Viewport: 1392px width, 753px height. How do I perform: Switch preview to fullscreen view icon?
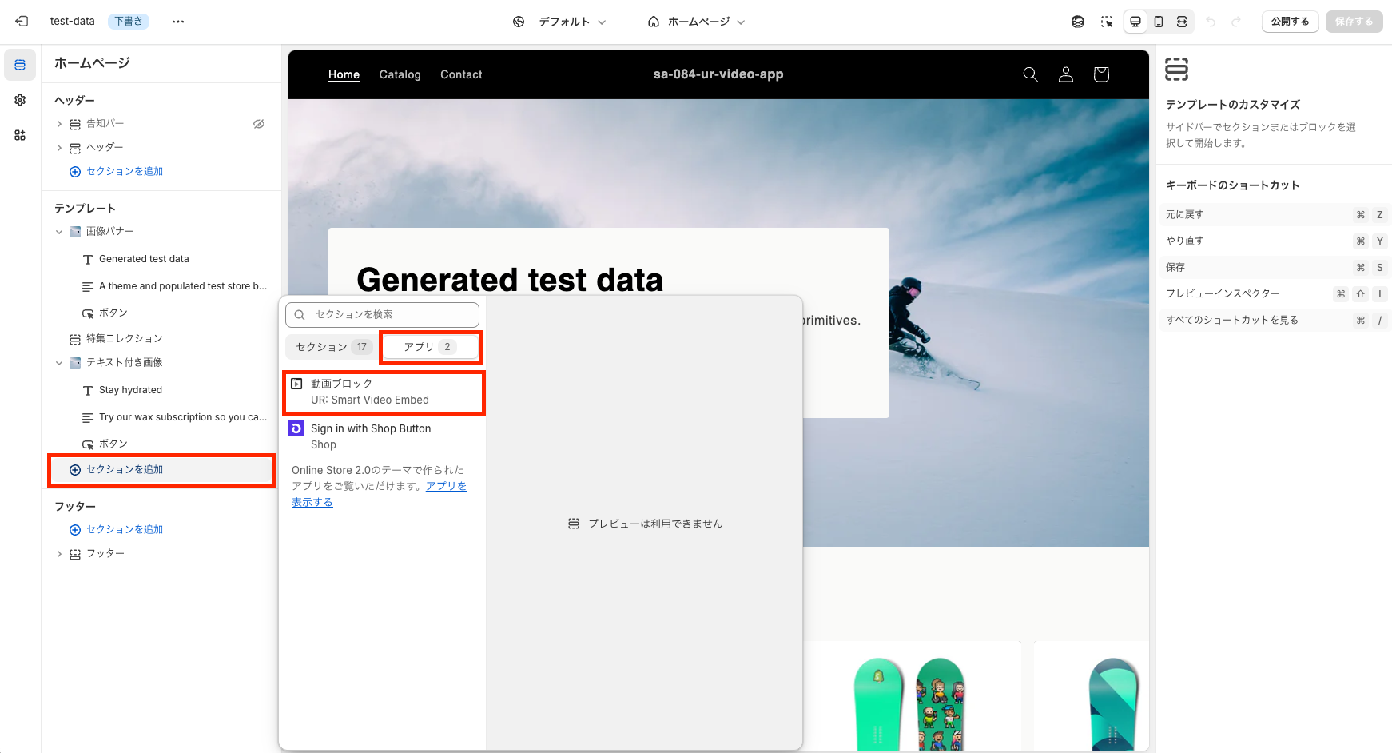[1182, 22]
